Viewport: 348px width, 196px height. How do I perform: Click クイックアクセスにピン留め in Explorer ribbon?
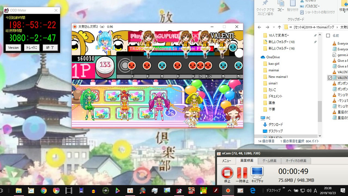click(x=265, y=8)
